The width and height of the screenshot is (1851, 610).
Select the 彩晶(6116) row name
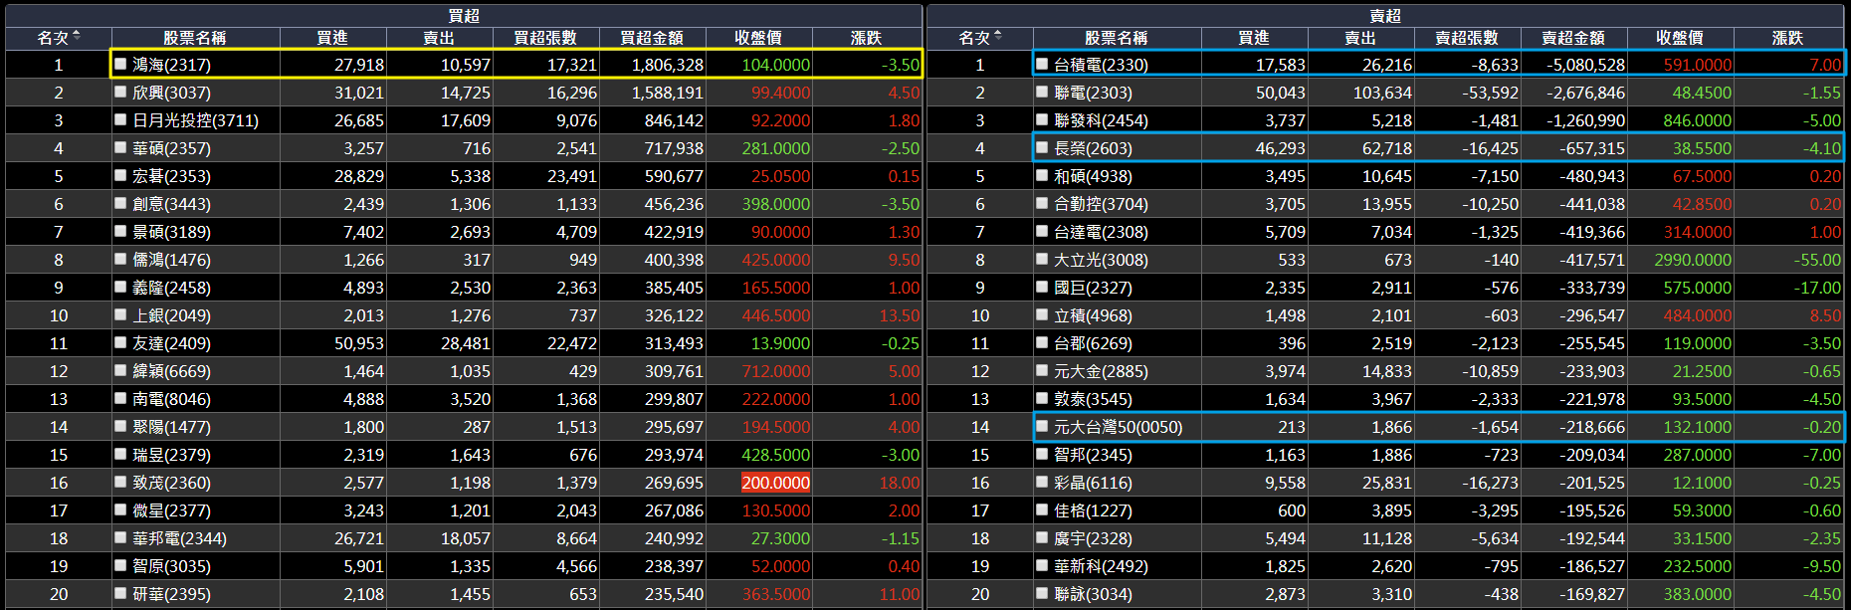1093,483
